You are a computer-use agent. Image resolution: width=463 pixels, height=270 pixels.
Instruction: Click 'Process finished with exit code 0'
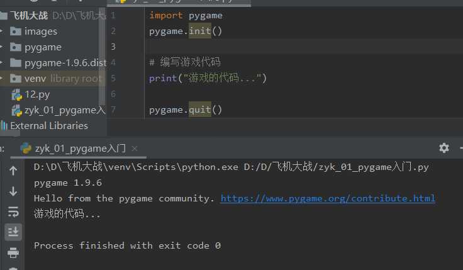[x=127, y=245]
